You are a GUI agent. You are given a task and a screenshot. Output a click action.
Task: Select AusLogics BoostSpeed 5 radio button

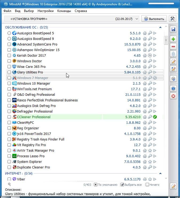pos(9,33)
